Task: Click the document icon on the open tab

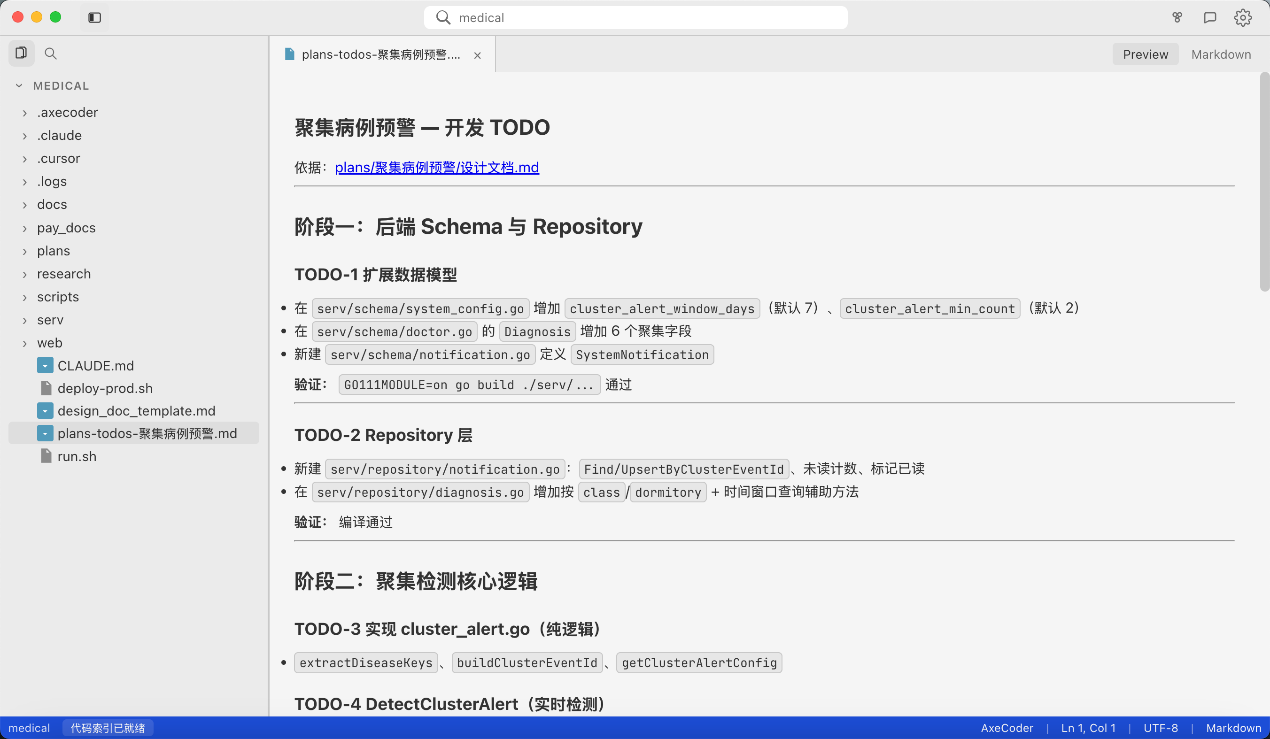Action: pos(289,54)
